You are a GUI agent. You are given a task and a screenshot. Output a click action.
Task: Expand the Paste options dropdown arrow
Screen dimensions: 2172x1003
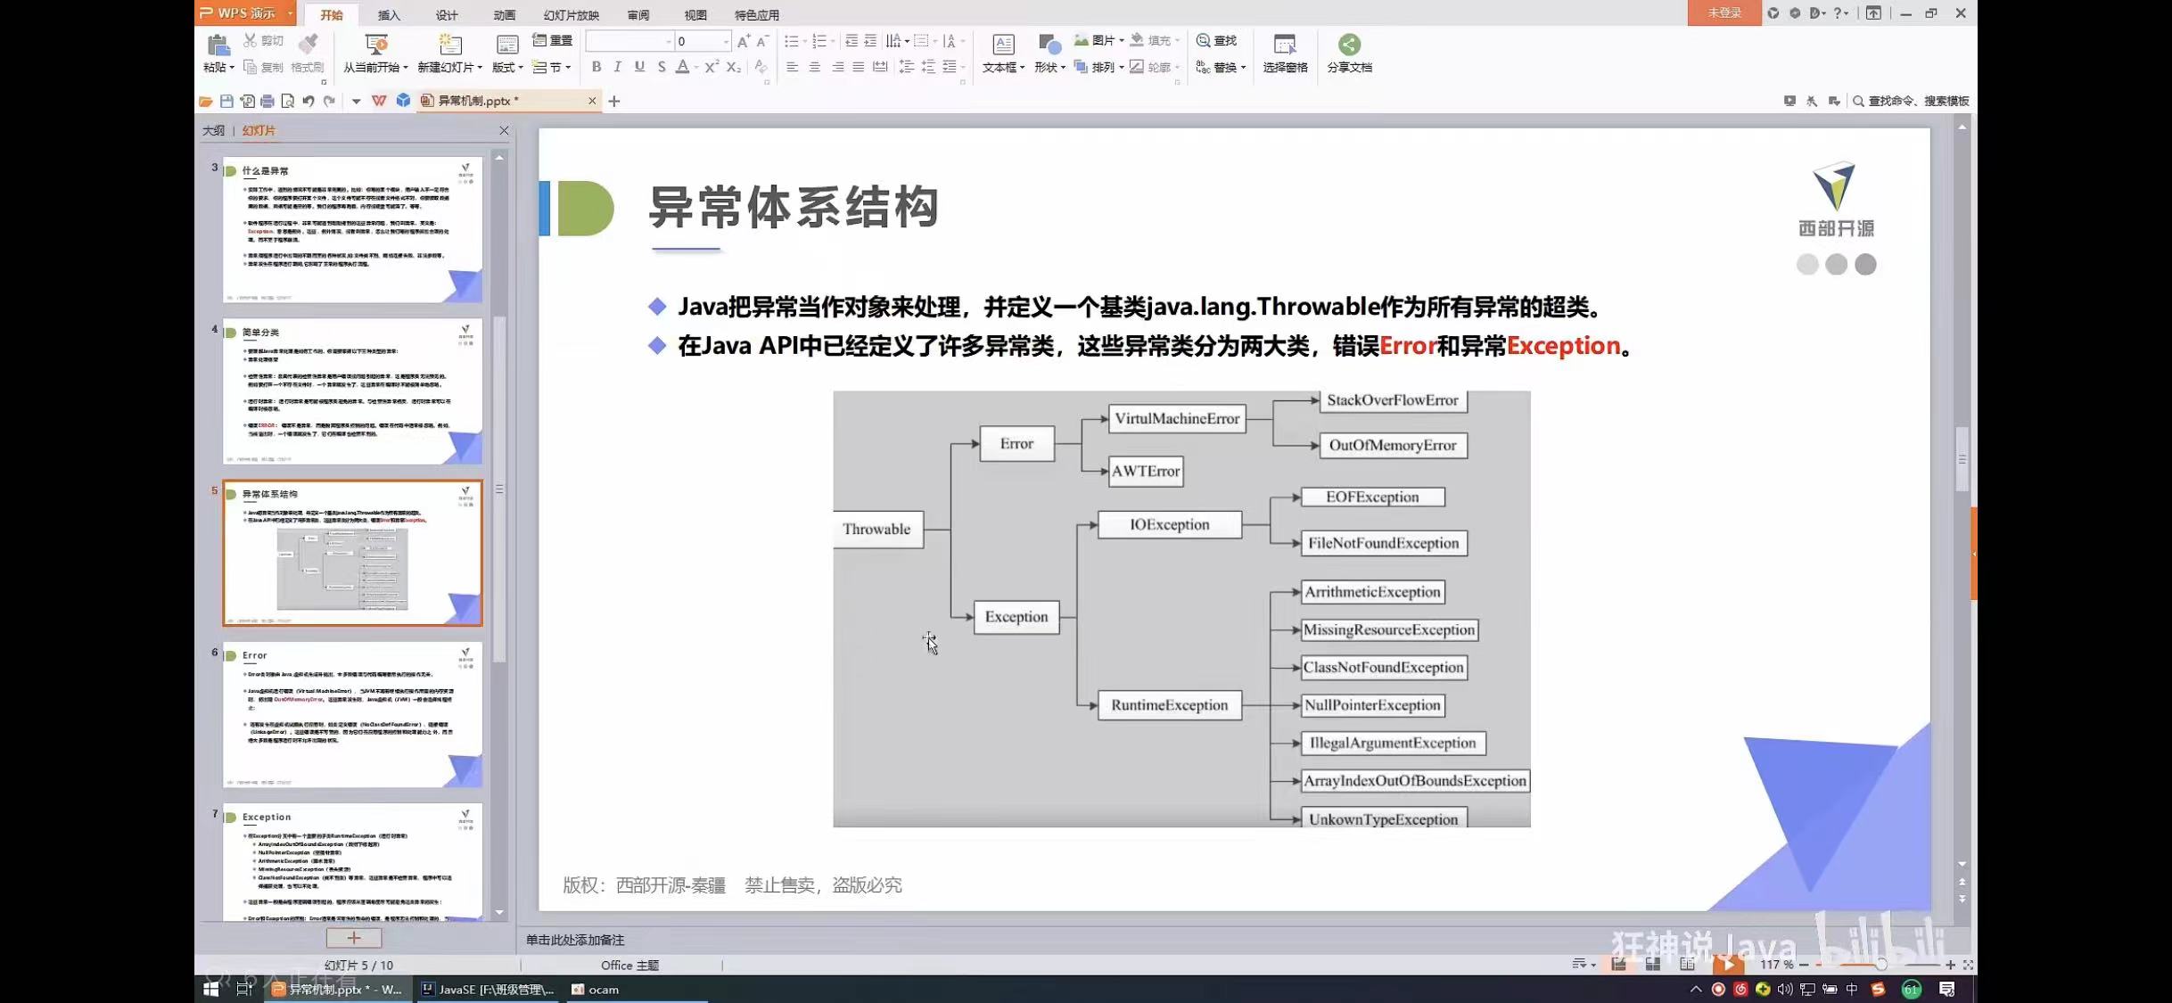[x=232, y=68]
